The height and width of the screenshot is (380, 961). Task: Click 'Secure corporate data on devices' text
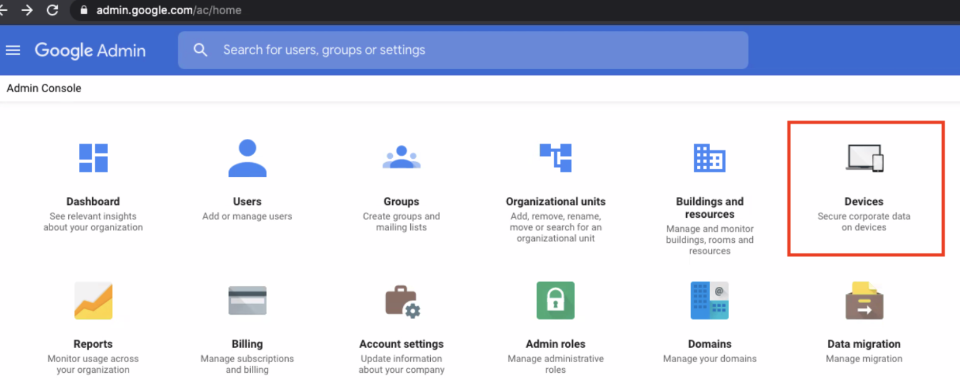864,222
